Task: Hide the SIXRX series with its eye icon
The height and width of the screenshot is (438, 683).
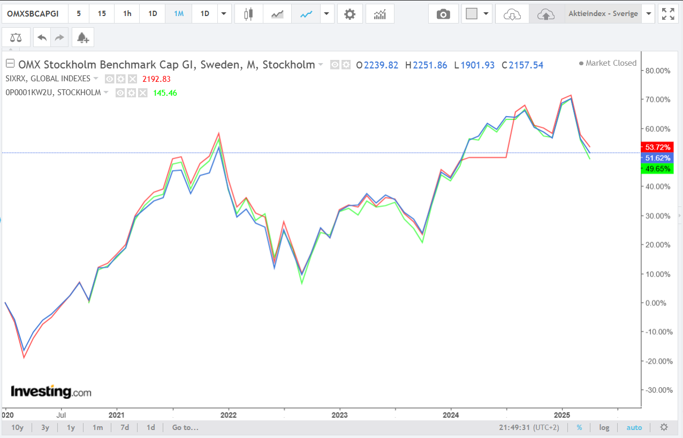Action: click(x=110, y=79)
